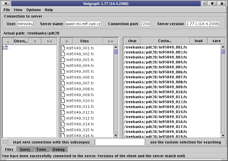Select file name ln95049_014.fs in Files list
The image size is (228, 161).
[80, 124]
